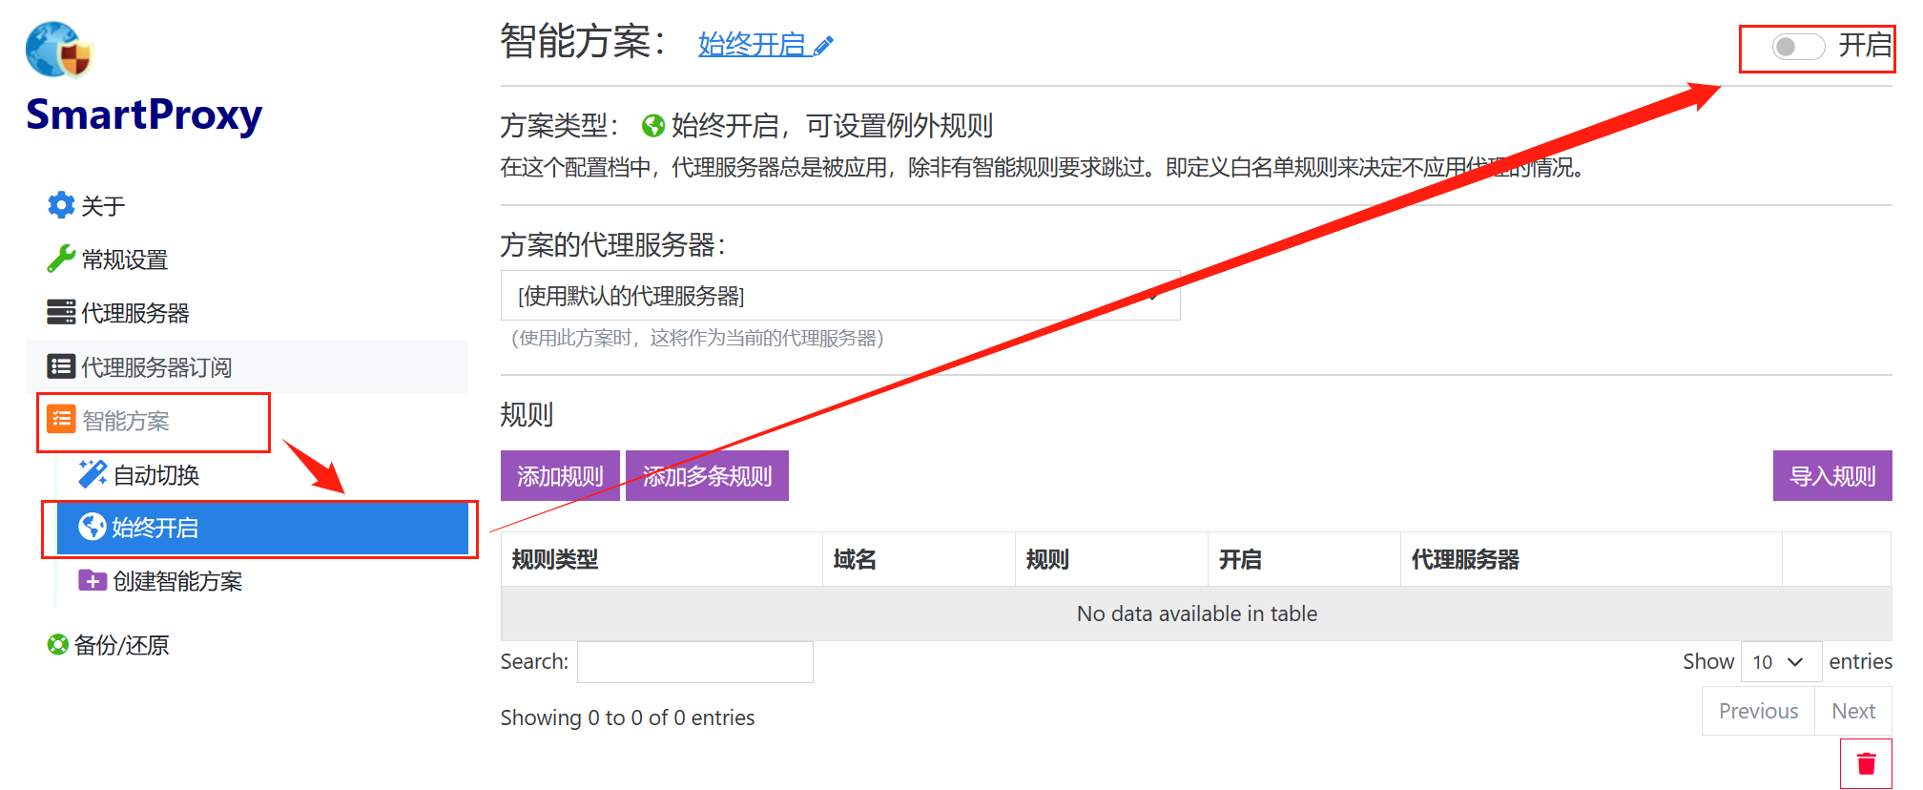Click the 创建智能方案 folder-plus icon
The image size is (1923, 790).
click(93, 580)
